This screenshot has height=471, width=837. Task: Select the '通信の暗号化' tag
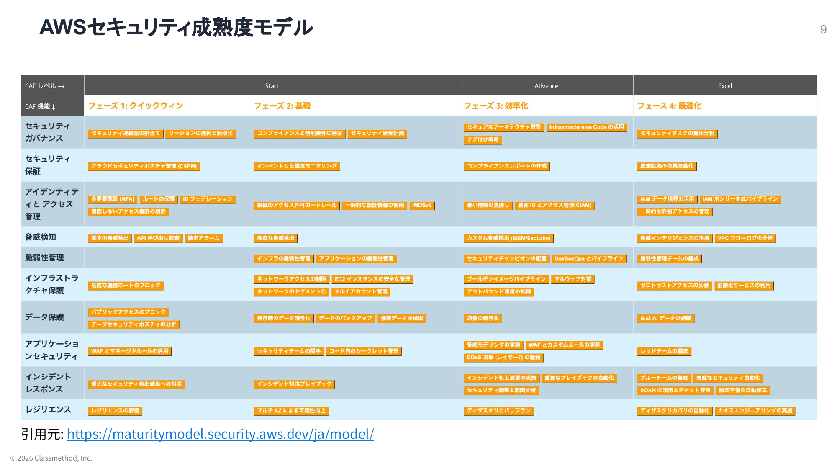(483, 319)
